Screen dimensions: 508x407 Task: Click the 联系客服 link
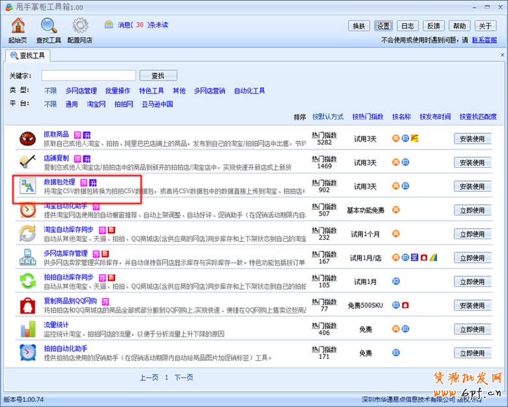[485, 40]
